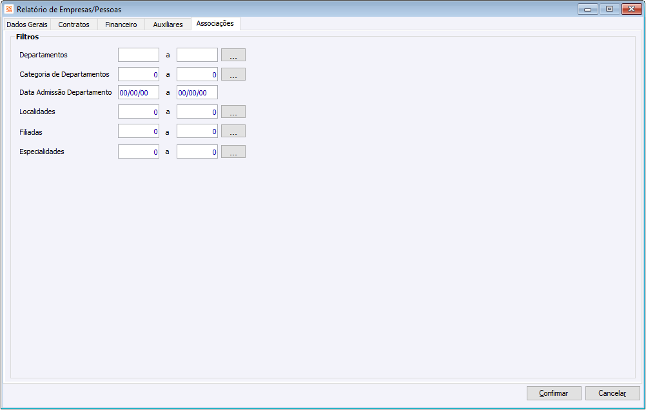Open Departamentos lookup ellipsis button
The height and width of the screenshot is (410, 646).
pyautogui.click(x=233, y=55)
